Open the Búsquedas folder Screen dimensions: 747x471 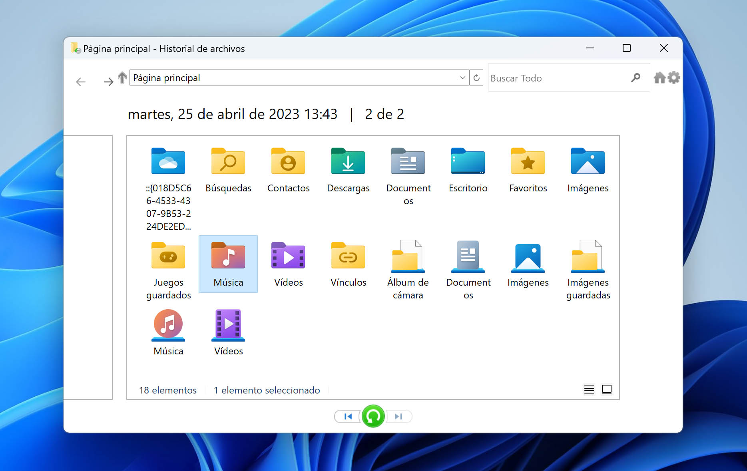(x=228, y=162)
